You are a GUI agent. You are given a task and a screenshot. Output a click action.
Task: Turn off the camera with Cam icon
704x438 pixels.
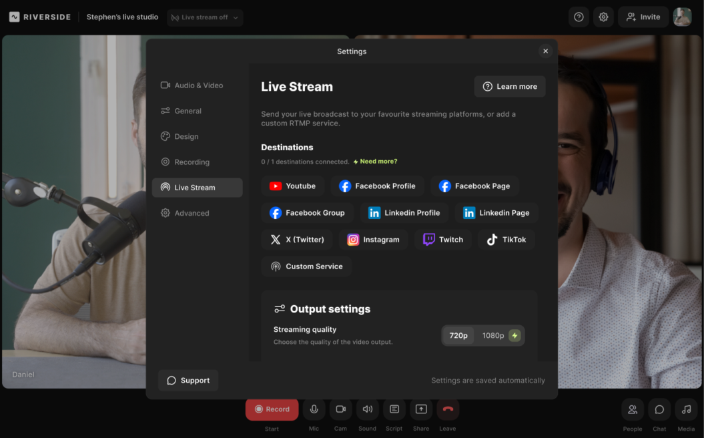click(x=340, y=409)
